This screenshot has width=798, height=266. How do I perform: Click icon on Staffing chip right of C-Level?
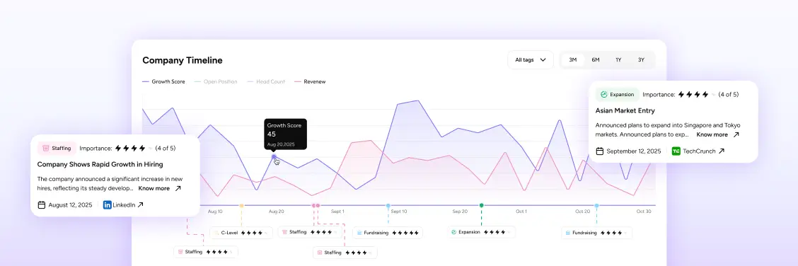pos(284,232)
